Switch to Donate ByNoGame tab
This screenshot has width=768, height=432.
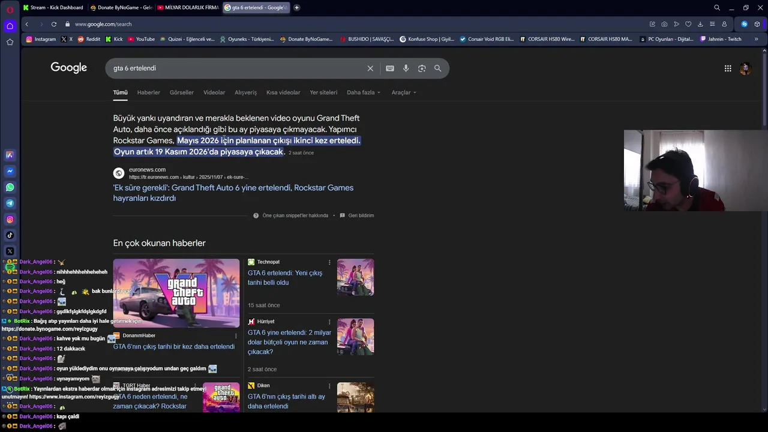click(121, 8)
